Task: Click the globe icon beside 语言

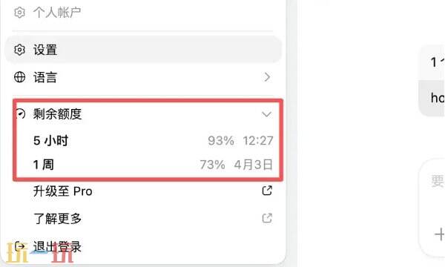Action: pos(19,77)
